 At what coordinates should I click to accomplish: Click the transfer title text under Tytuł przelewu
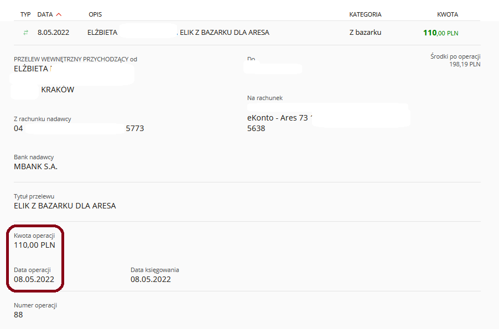[x=65, y=206]
